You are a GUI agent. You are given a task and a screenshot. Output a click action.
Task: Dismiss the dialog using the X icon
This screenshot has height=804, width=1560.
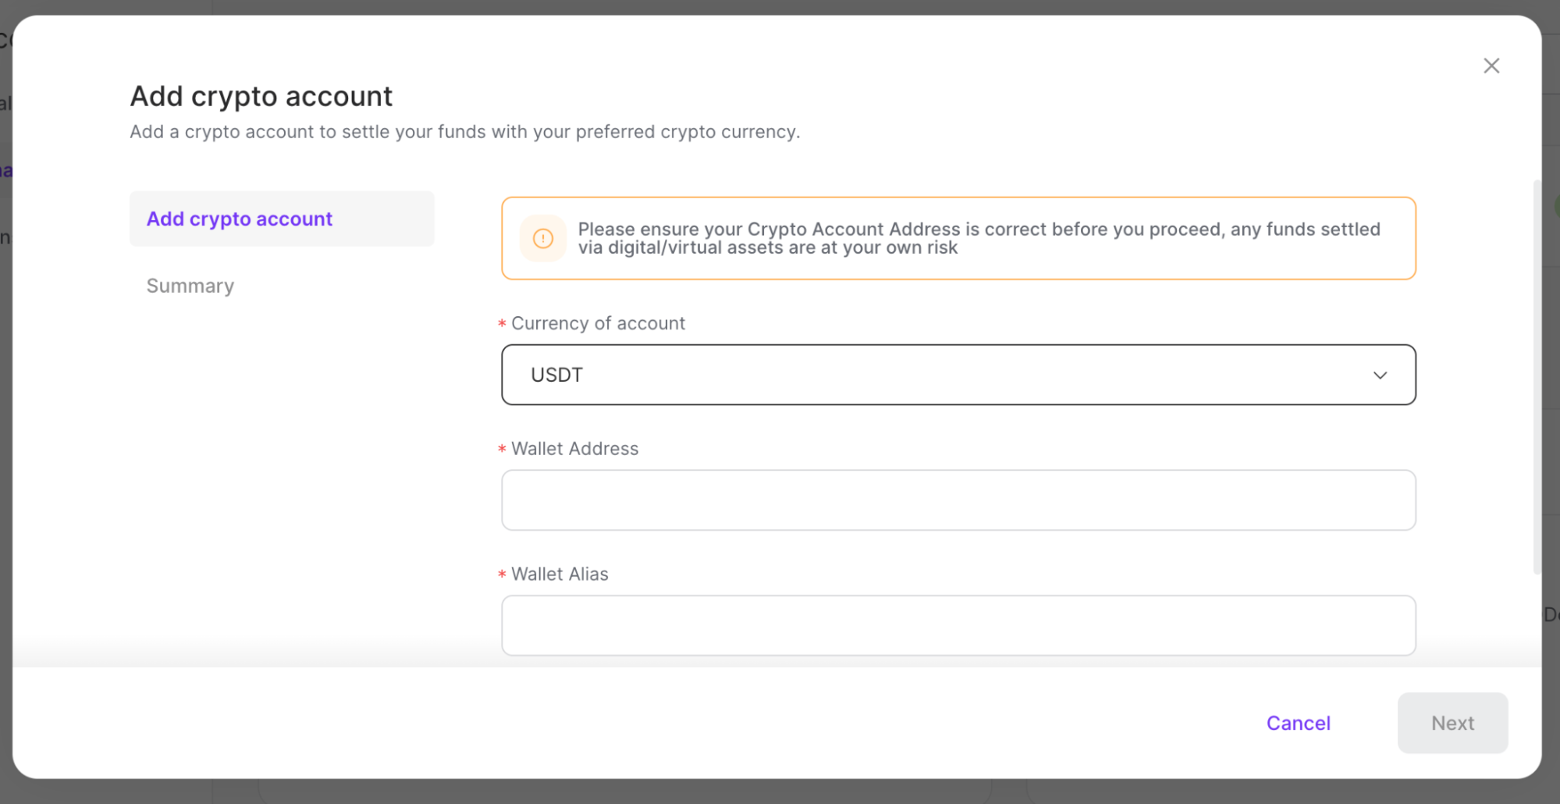(x=1491, y=66)
